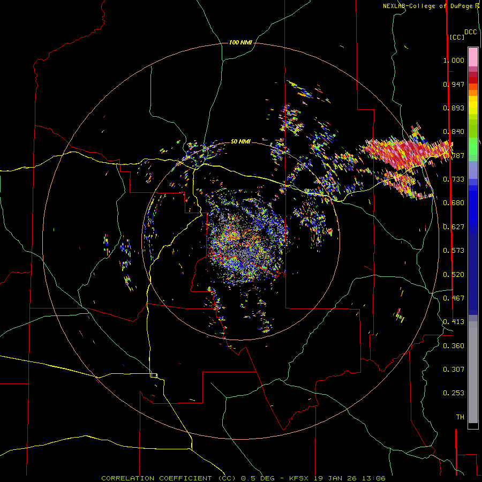Click the [CC] units label
Image resolution: width=482 pixels, height=482 pixels.
tap(457, 37)
